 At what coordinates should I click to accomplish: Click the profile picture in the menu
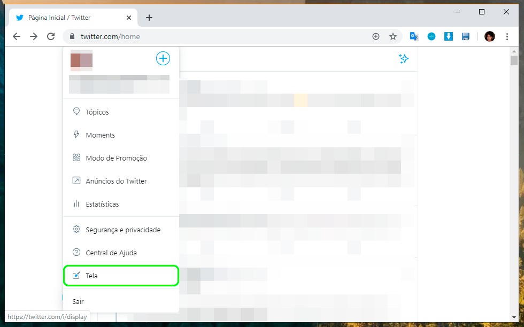81,60
